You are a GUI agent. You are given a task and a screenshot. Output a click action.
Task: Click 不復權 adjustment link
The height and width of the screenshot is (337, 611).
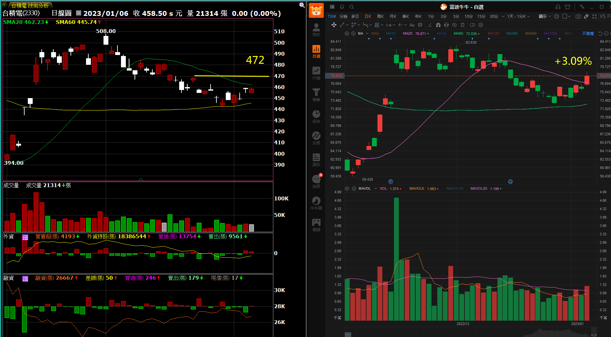click(x=588, y=33)
